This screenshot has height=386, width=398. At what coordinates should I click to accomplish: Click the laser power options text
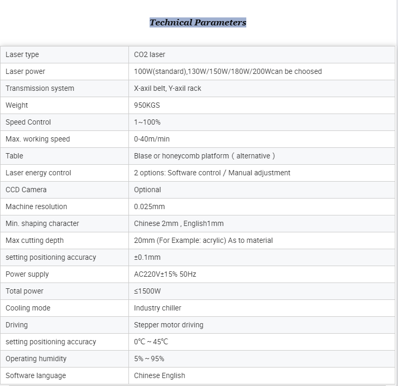click(x=228, y=71)
